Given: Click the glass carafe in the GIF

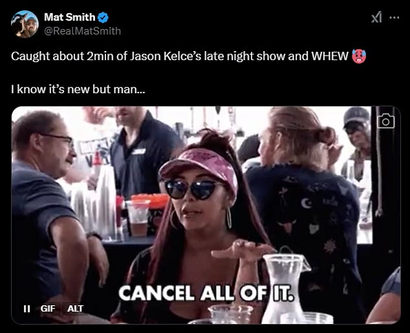Looking at the screenshot, I should click(x=286, y=285).
